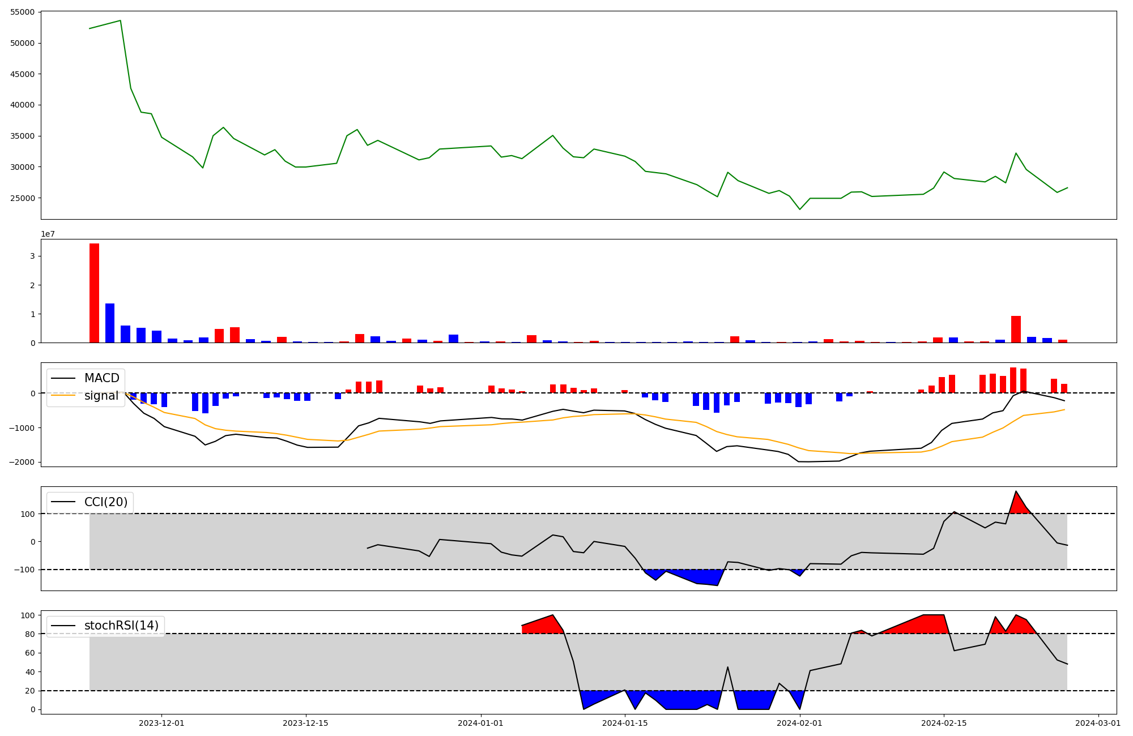Click the price line peak near 53000
This screenshot has height=736, width=1133.
point(120,21)
